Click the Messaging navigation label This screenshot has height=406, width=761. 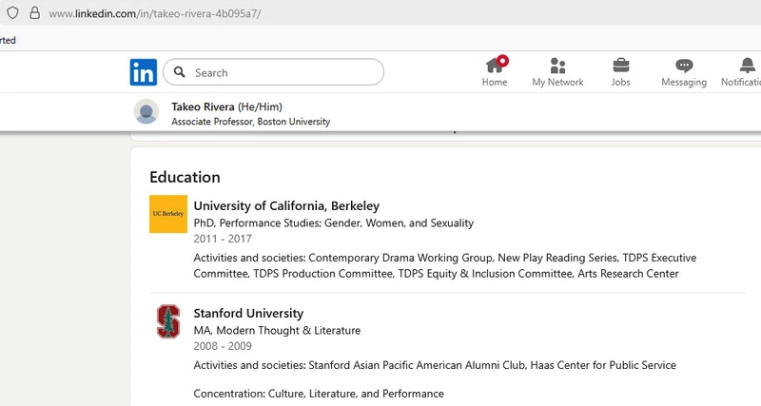684,82
